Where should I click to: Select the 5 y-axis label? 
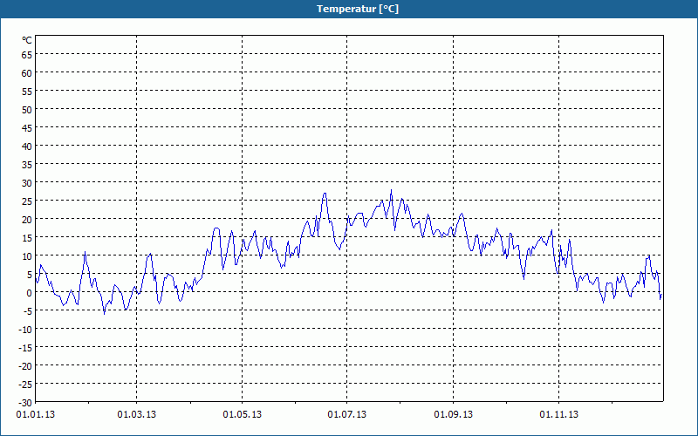pyautogui.click(x=30, y=275)
